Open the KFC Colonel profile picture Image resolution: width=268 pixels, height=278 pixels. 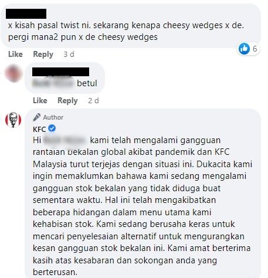(13, 120)
